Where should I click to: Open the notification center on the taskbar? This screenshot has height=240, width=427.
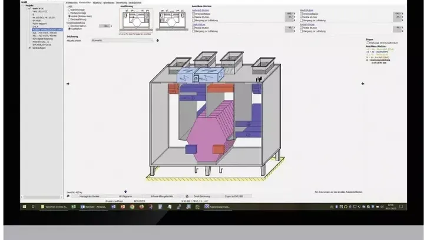[x=401, y=207]
